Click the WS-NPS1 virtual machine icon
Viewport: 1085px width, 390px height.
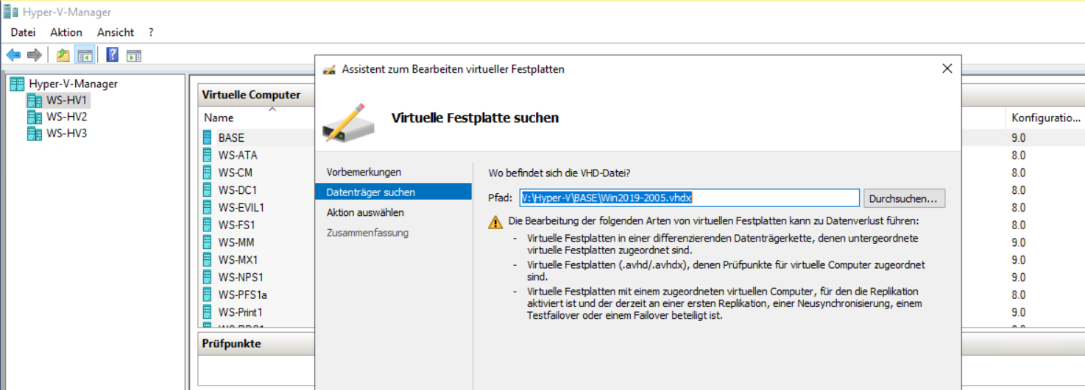point(208,277)
